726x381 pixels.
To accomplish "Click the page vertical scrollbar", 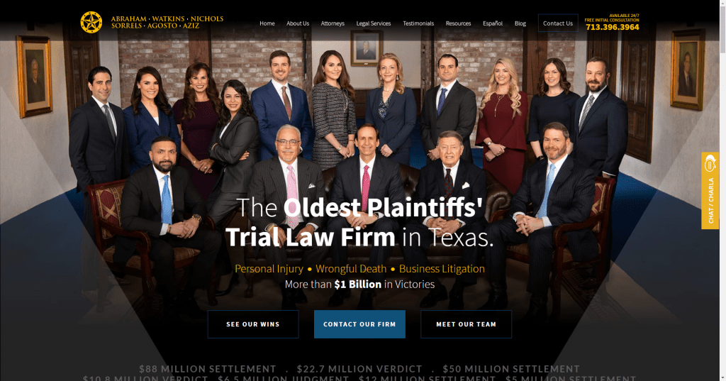I will (722, 190).
